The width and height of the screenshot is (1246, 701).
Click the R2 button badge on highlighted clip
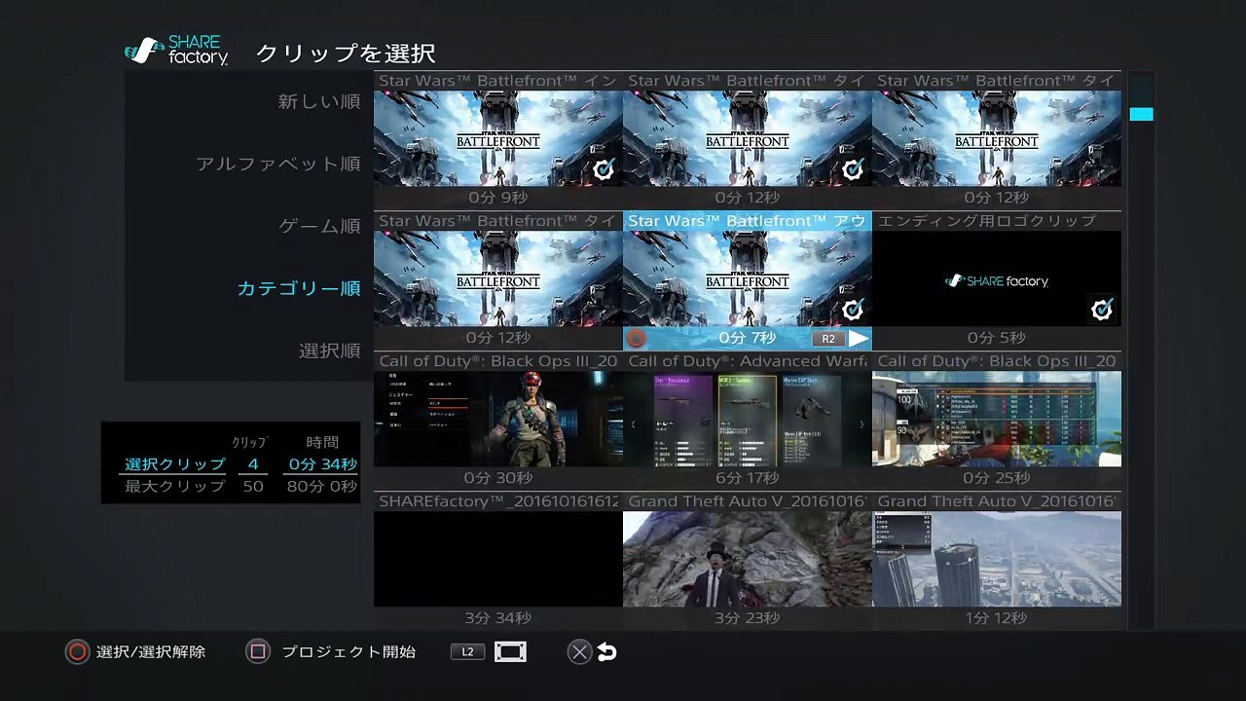pos(828,339)
